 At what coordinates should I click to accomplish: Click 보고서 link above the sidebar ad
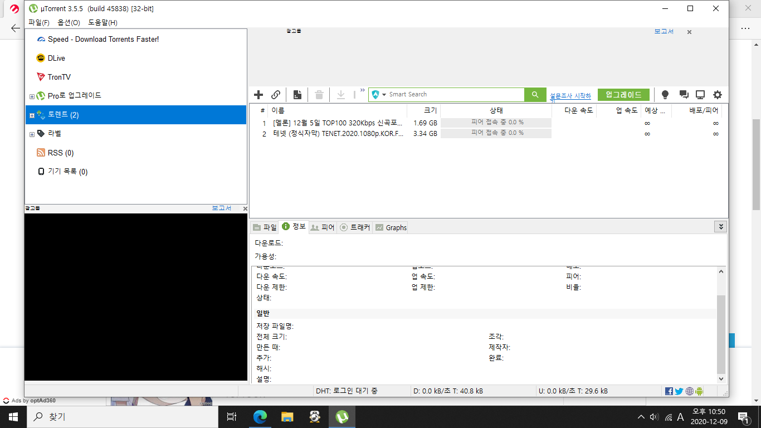coord(221,208)
